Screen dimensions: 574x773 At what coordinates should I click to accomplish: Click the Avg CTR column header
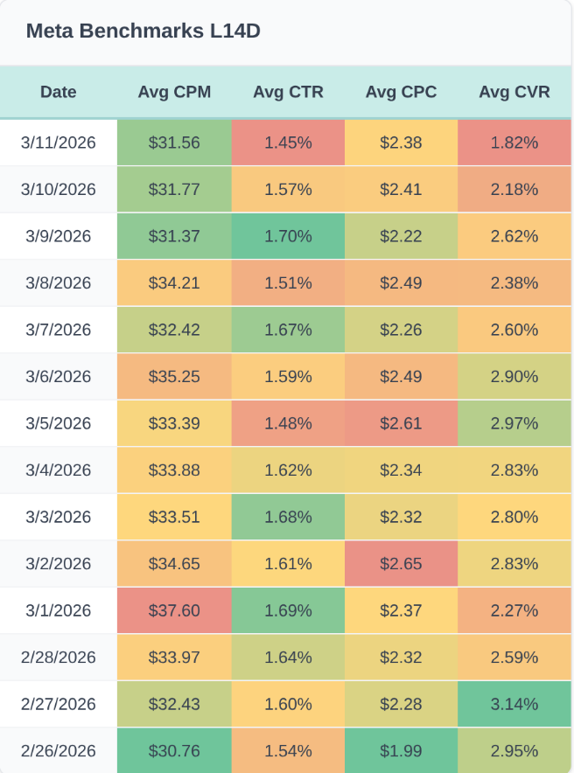tap(288, 92)
